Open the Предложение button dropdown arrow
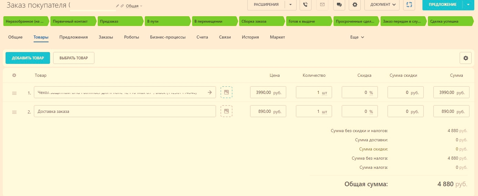Viewport: 478px width, 196px height. pyautogui.click(x=468, y=5)
